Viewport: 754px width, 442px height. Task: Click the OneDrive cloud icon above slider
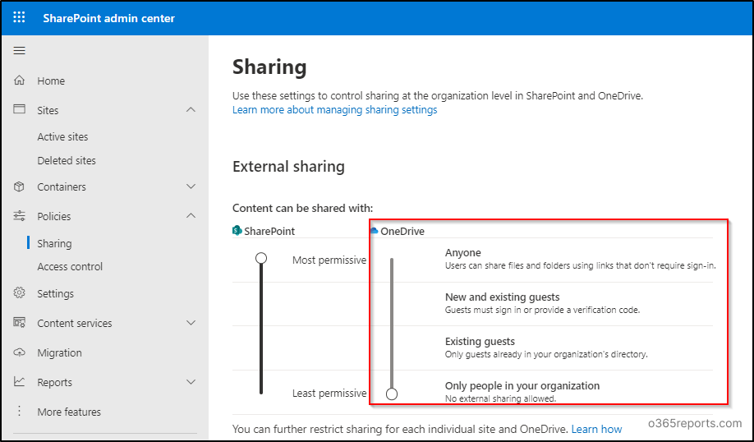(374, 231)
